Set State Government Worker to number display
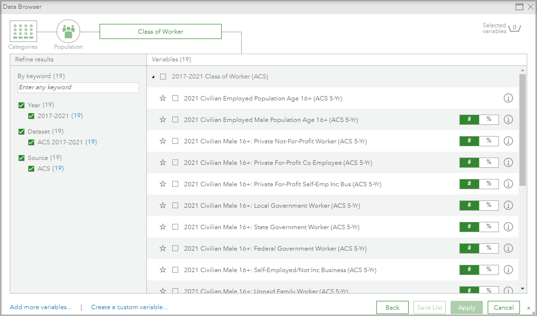Viewport: 537px width, 316px height. (469, 227)
